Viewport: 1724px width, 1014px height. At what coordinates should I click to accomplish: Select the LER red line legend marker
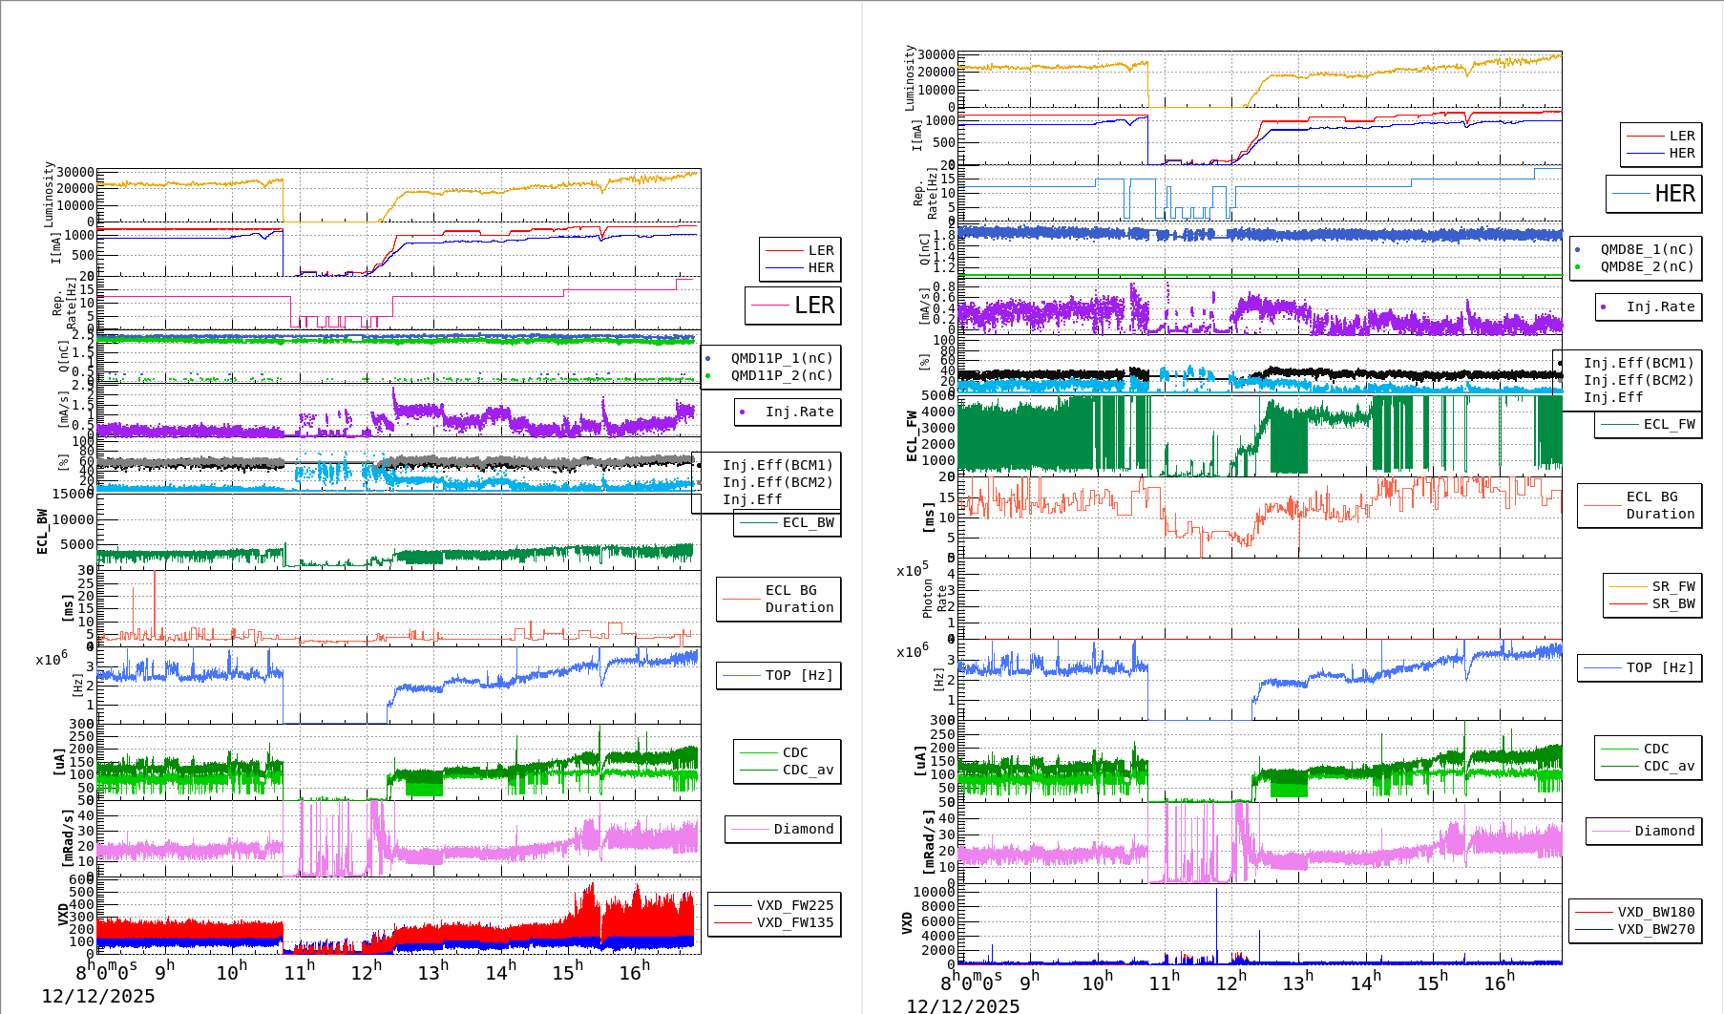(x=783, y=250)
